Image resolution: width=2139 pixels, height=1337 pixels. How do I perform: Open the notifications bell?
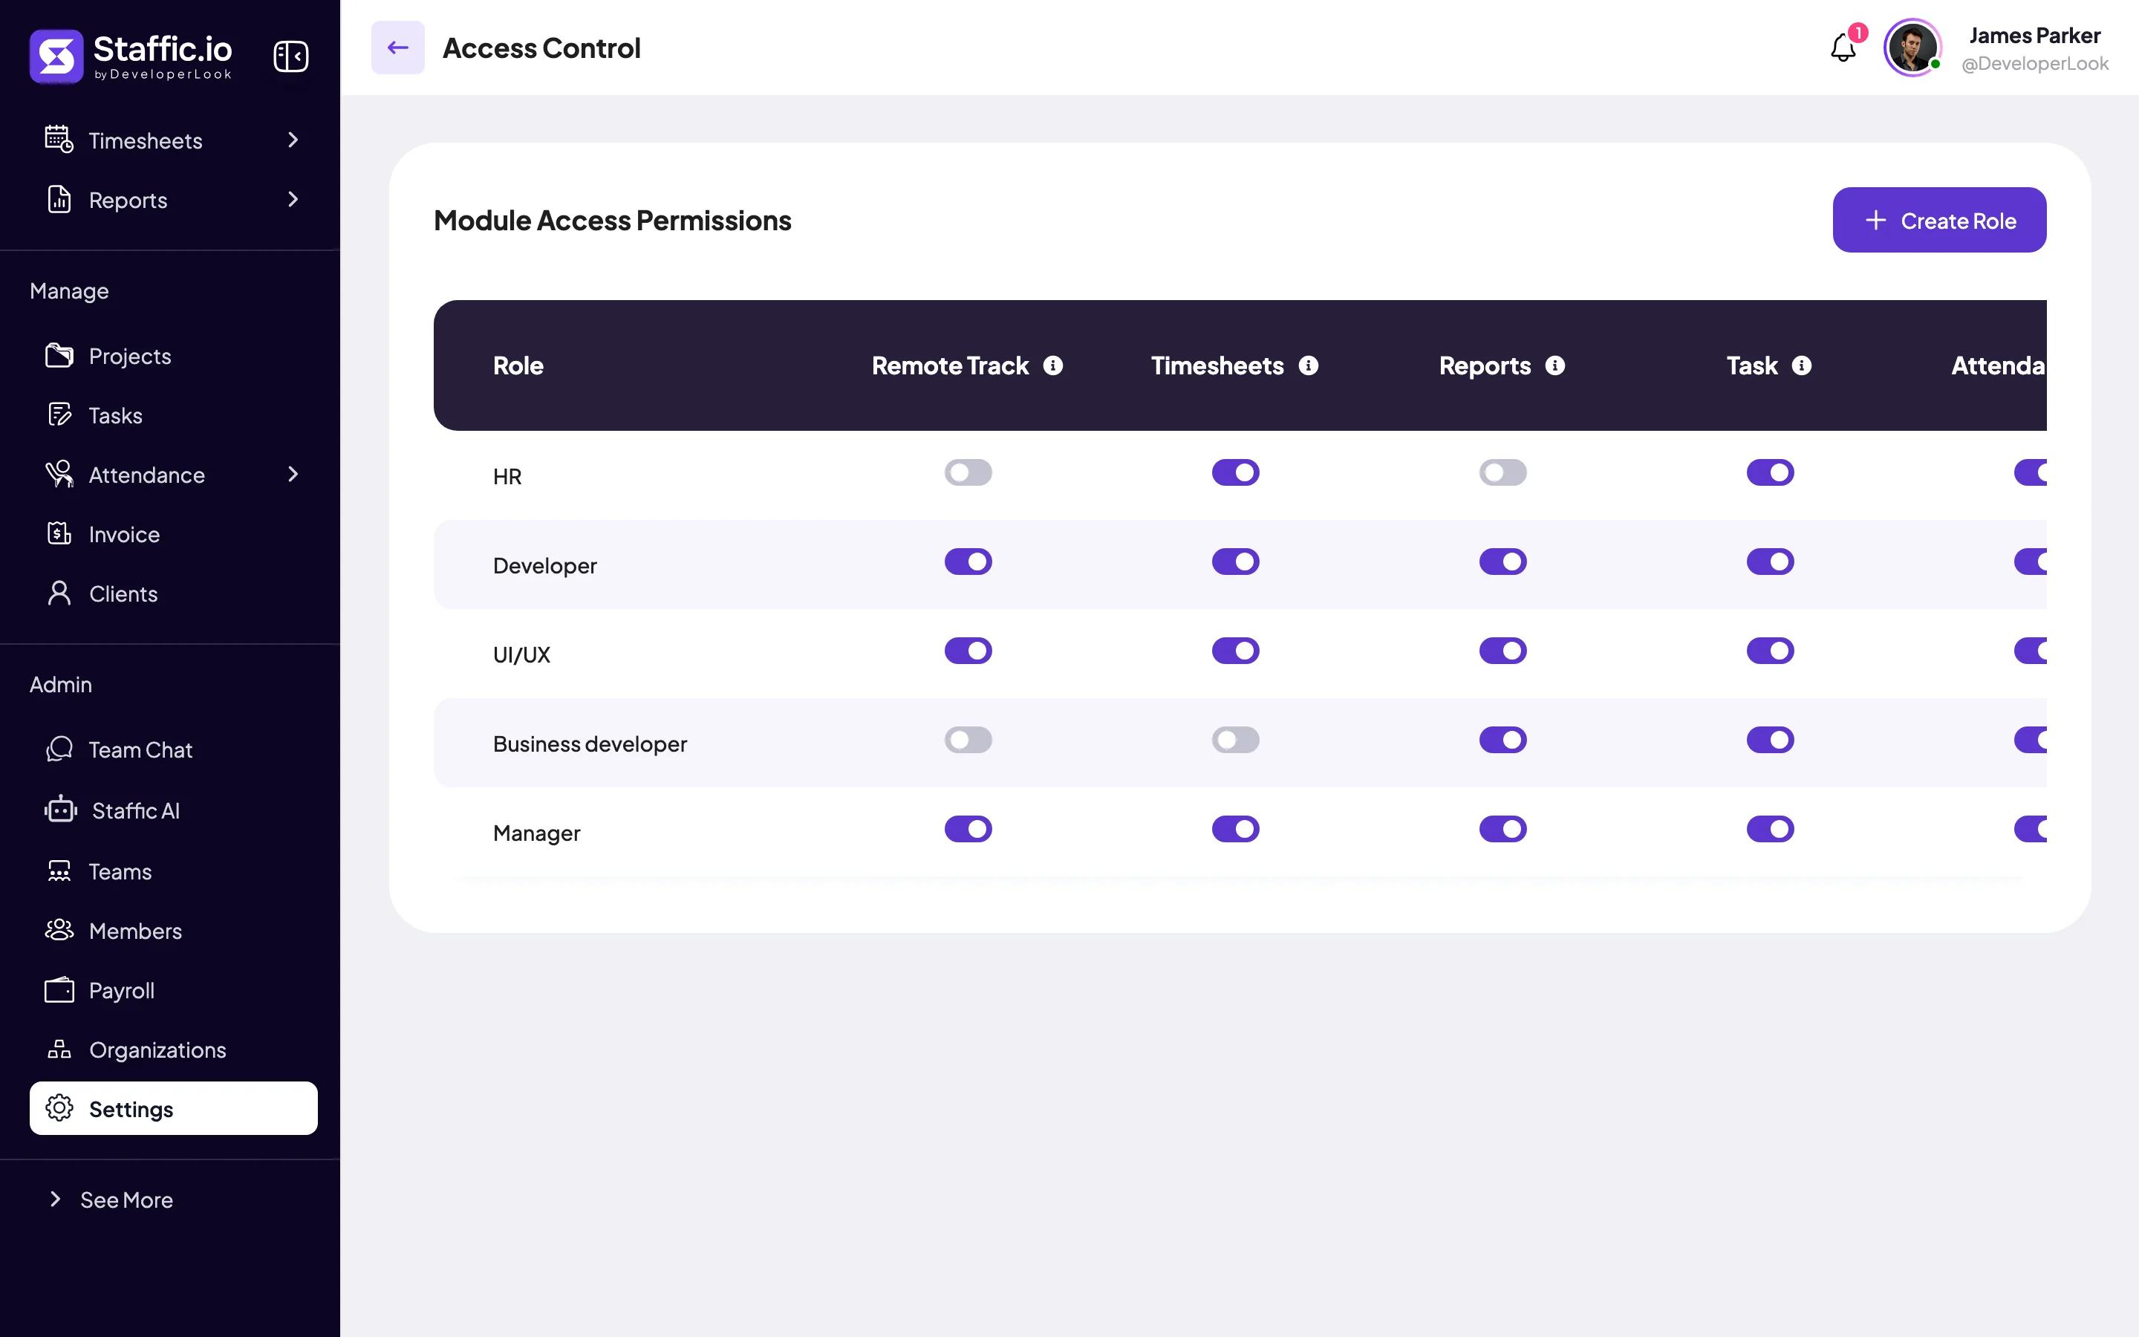point(1843,48)
